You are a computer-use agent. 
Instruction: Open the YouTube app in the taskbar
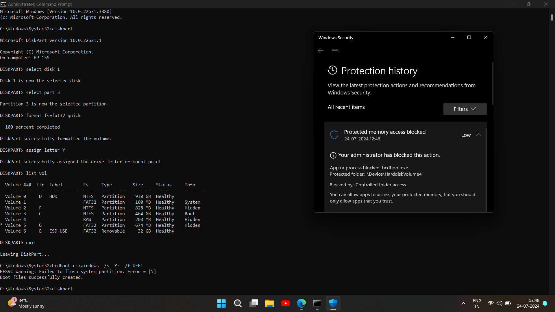(286, 303)
